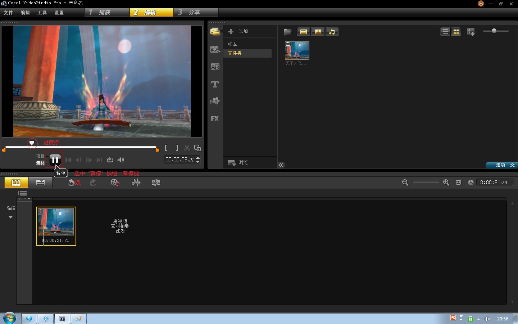
Task: Switch to the 1 捕获 step tab
Action: pos(107,12)
